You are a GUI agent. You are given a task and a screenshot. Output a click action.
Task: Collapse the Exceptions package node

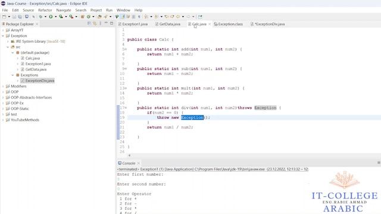point(13,75)
